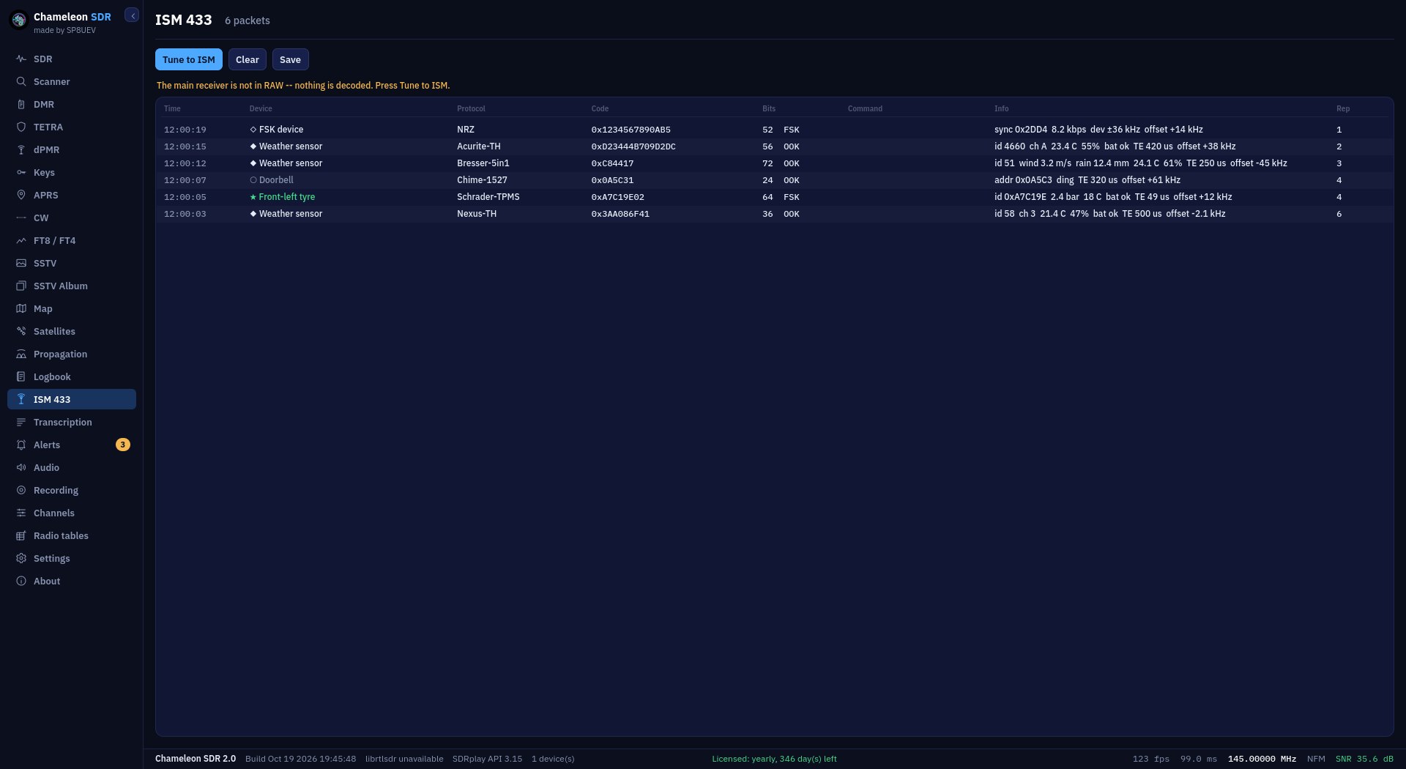Click the Tune to ISM button
The height and width of the screenshot is (769, 1406).
189,59
